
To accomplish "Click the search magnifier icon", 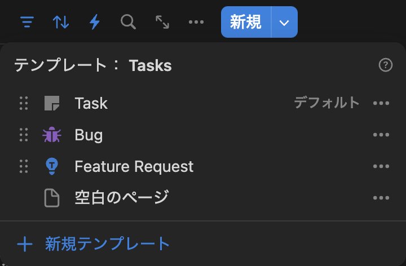I will (x=128, y=22).
